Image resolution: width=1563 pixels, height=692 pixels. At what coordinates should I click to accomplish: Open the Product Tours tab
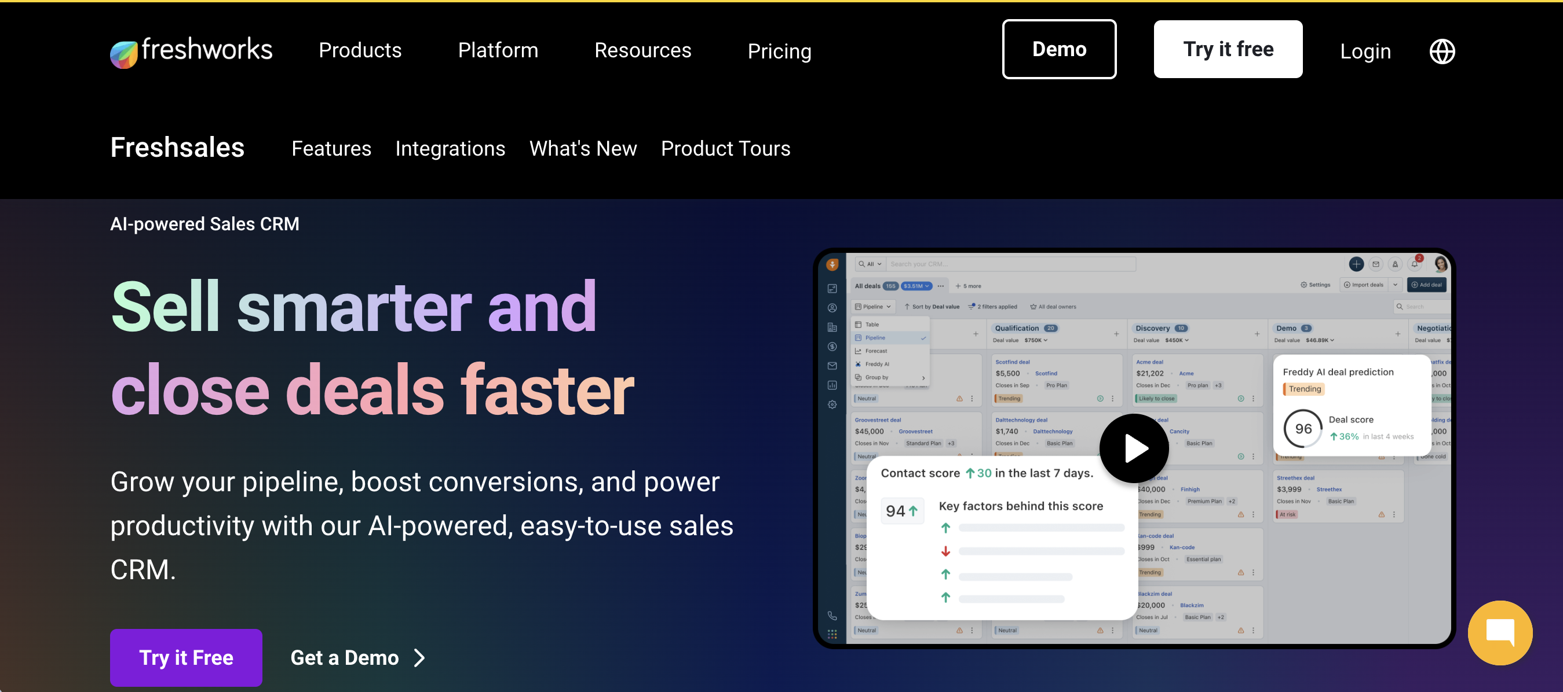click(725, 149)
